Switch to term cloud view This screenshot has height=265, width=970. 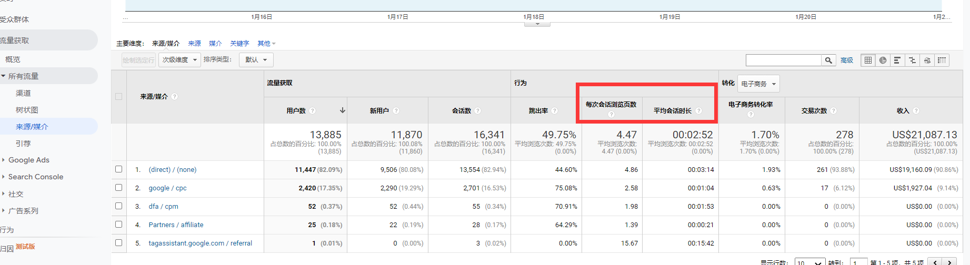coord(927,60)
